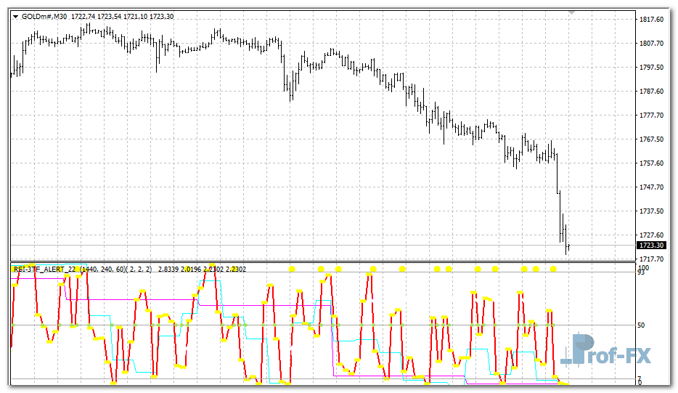Click the 1737.50 price scale label
The image size is (678, 393).
650,211
